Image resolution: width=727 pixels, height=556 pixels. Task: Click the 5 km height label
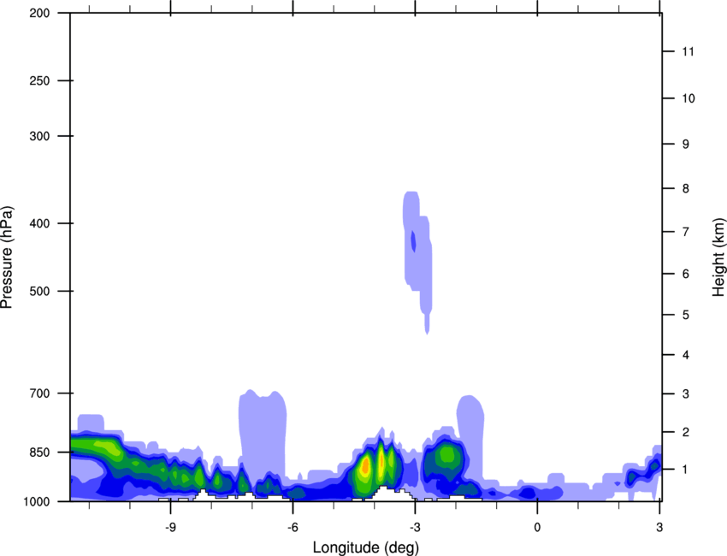686,315
